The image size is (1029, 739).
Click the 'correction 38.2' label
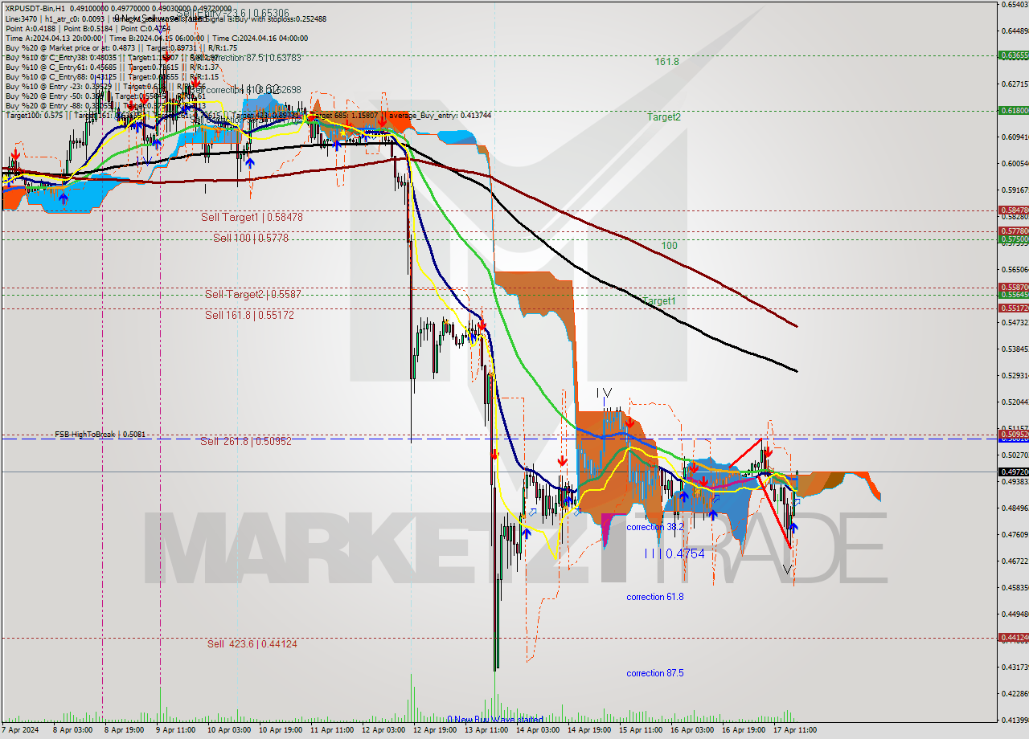click(x=655, y=527)
